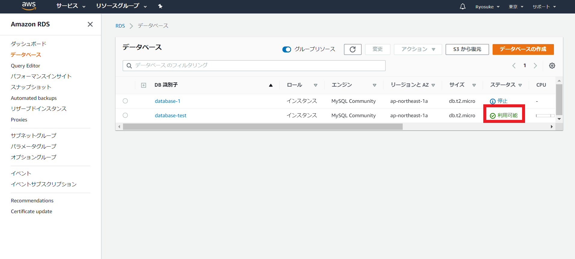Open the アクション dropdown
This screenshot has height=259, width=575.
418,49
